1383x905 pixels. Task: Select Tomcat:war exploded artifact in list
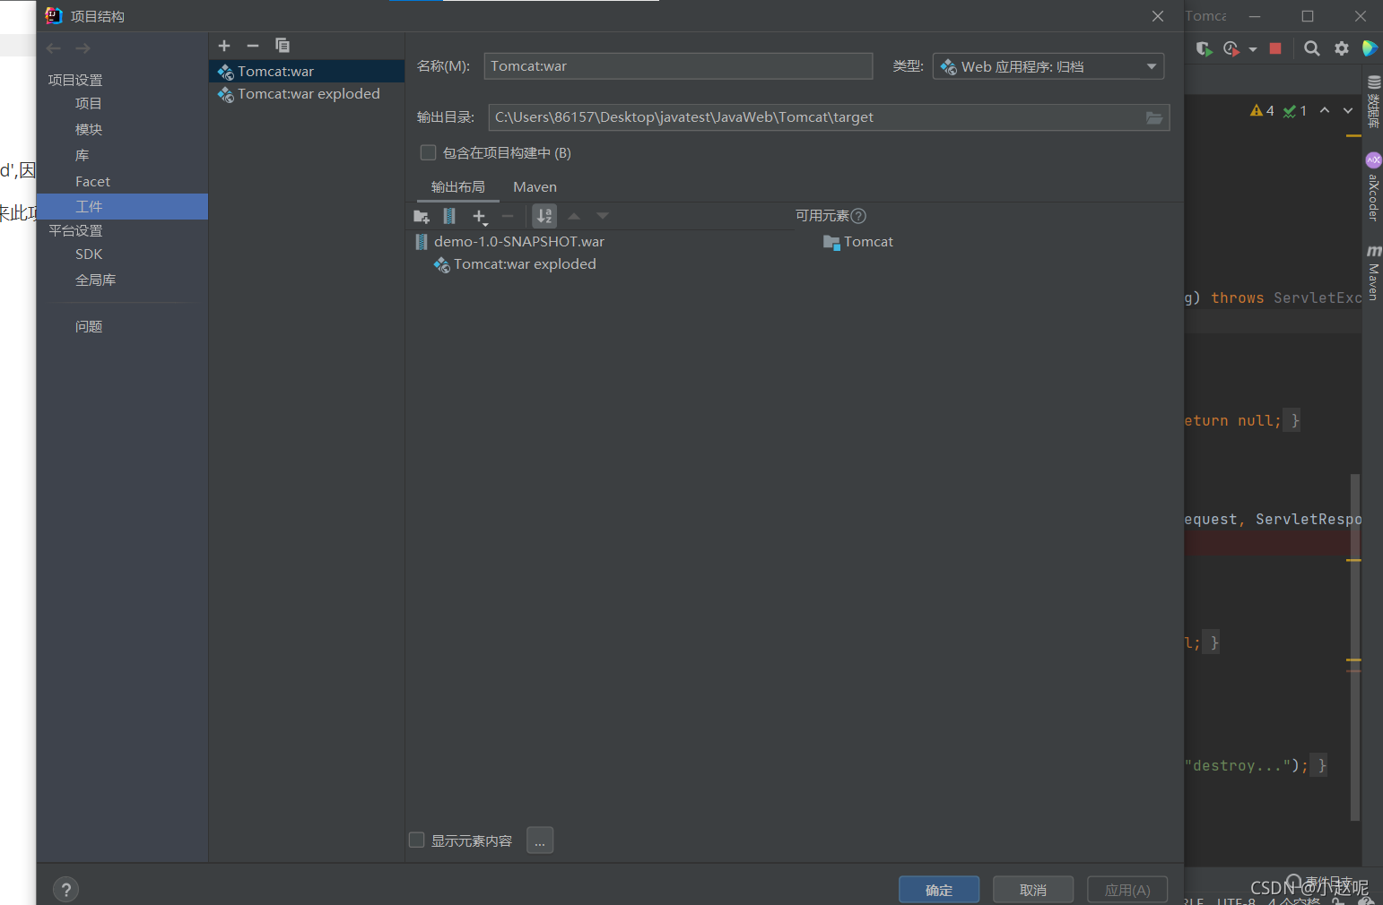pyautogui.click(x=307, y=94)
